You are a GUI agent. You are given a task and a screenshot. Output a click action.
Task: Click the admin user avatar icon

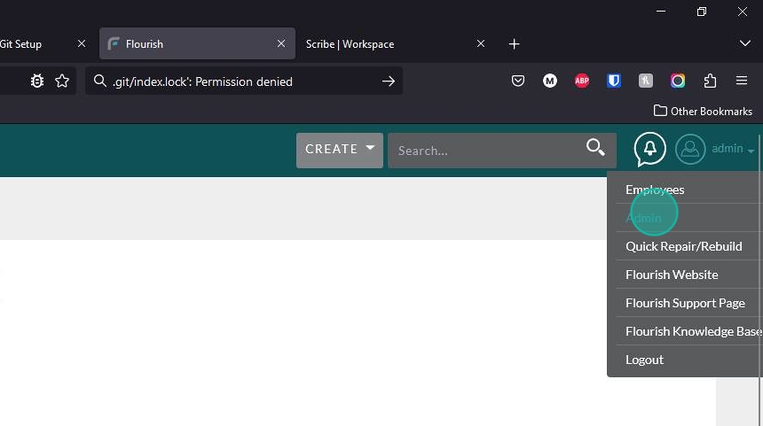689,149
